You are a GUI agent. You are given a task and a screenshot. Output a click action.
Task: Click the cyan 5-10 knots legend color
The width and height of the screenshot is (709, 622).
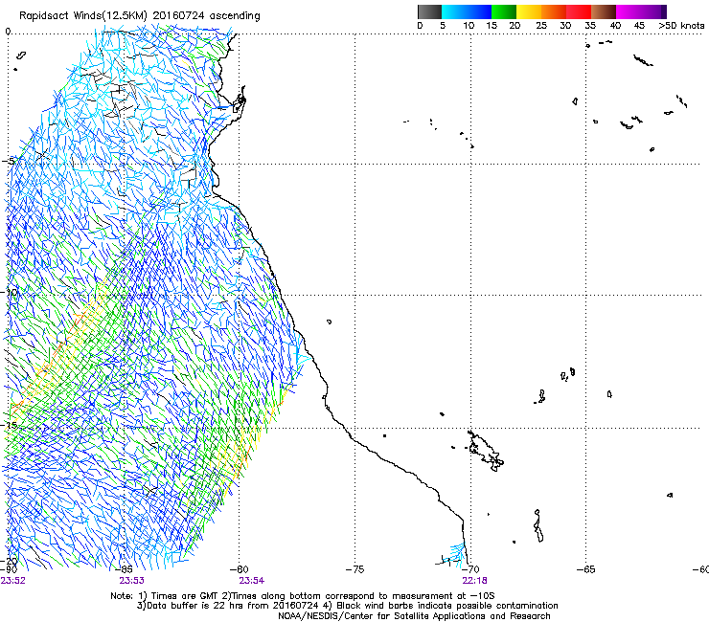pos(454,11)
